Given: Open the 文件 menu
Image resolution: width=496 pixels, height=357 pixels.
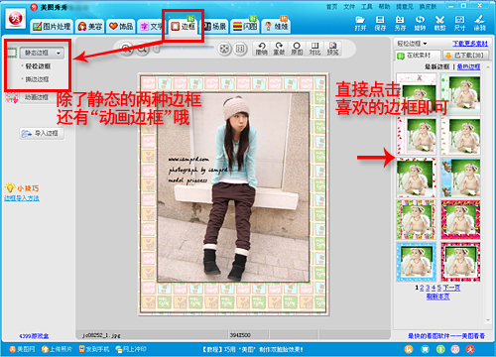Looking at the screenshot, I should pos(349,7).
